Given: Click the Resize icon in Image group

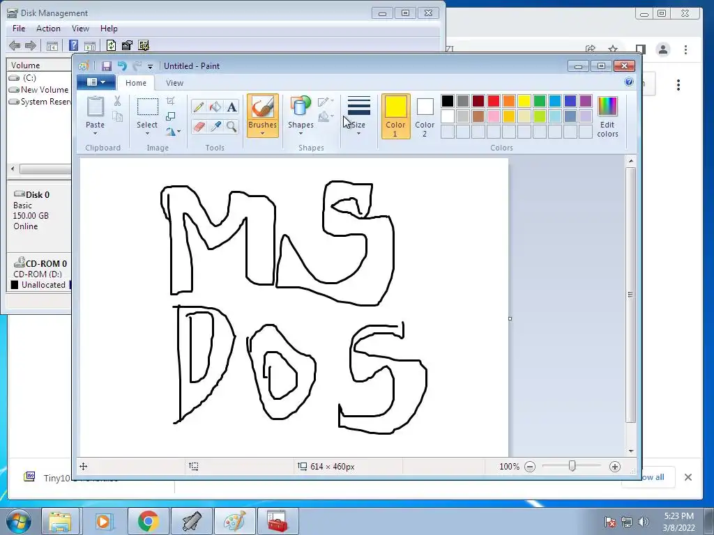Looking at the screenshot, I should pyautogui.click(x=170, y=116).
